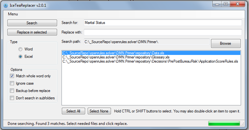Select the Word type radio button

[20, 49]
